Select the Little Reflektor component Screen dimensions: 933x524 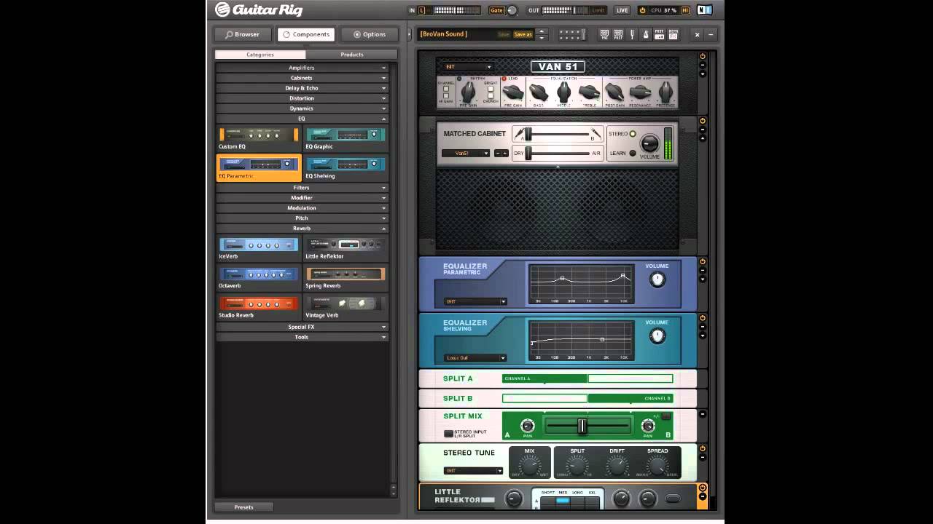pos(346,248)
